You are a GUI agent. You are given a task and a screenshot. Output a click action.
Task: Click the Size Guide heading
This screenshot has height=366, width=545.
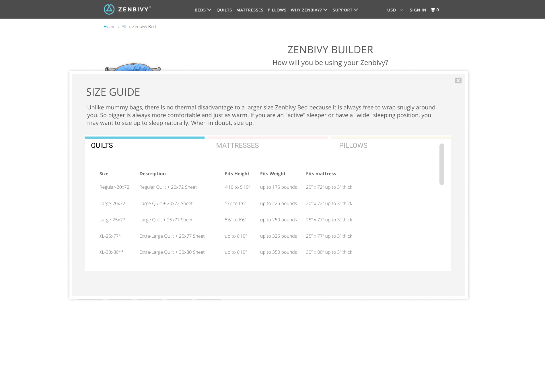pyautogui.click(x=113, y=92)
